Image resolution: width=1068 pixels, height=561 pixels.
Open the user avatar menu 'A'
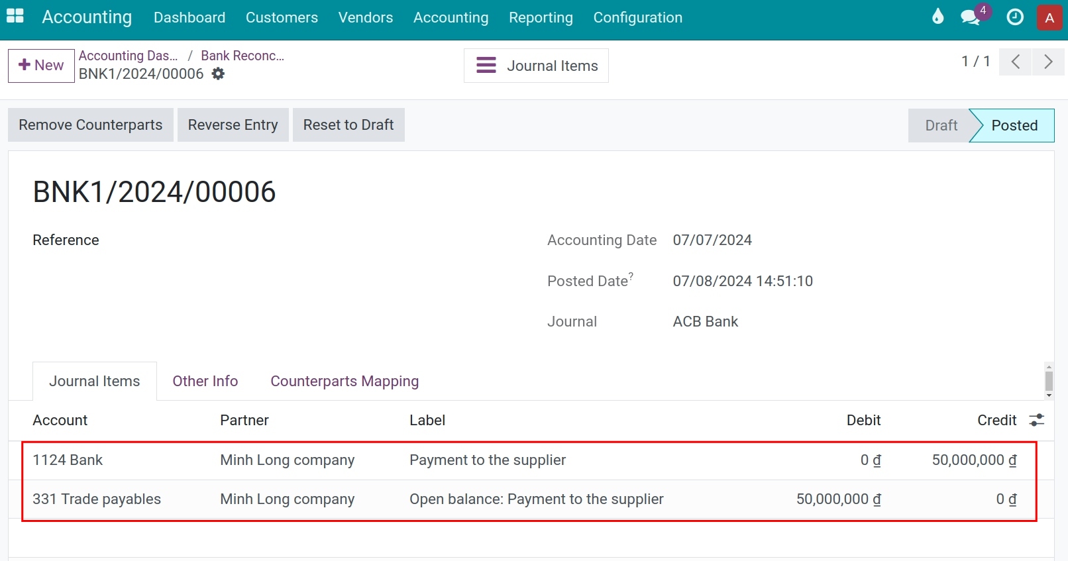[x=1049, y=18]
